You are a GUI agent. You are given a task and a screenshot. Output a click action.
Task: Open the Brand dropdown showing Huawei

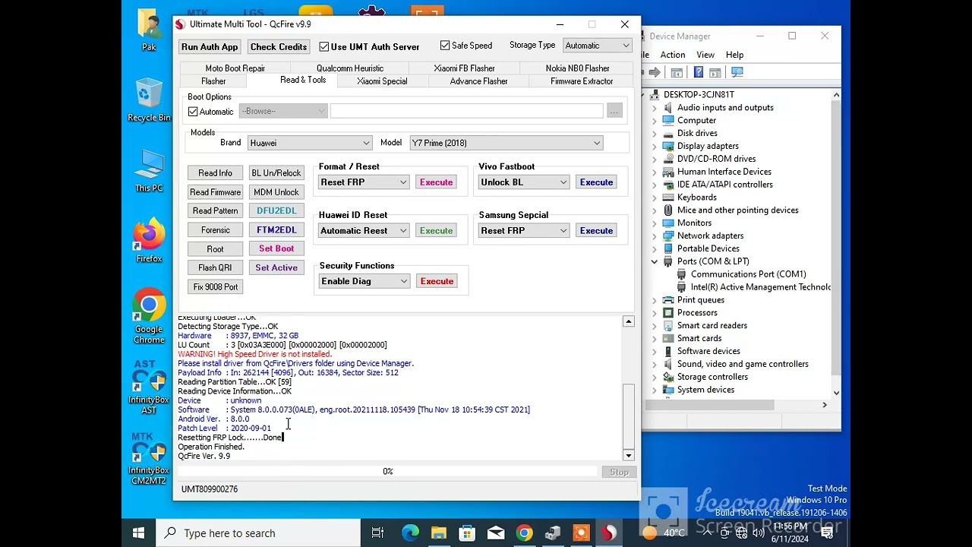click(x=309, y=143)
